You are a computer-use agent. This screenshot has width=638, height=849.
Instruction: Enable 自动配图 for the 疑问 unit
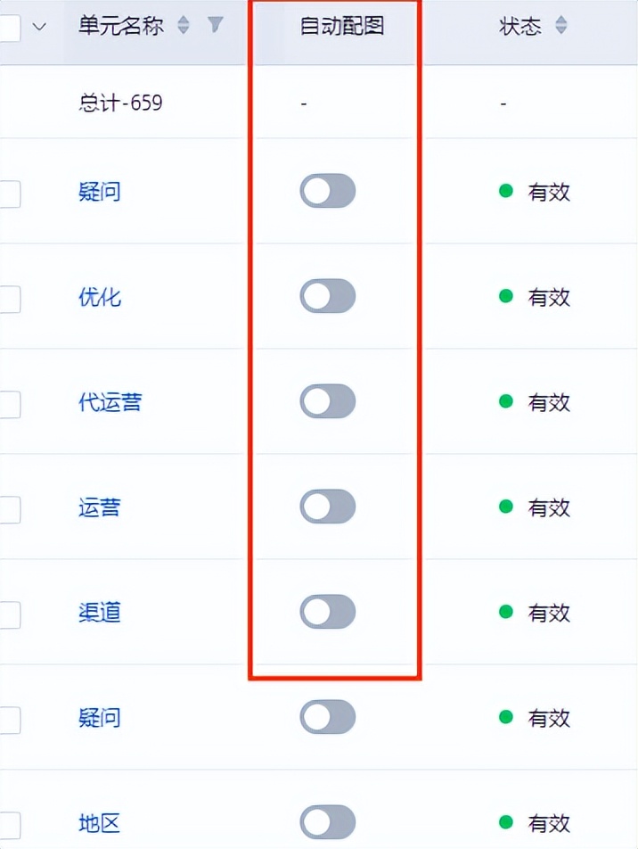328,192
